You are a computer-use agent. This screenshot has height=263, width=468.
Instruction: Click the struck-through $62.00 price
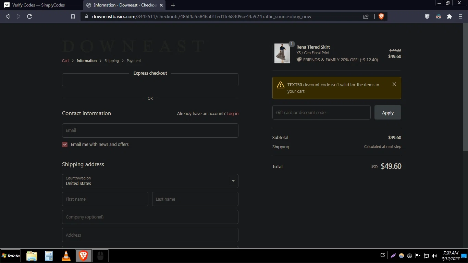(395, 51)
